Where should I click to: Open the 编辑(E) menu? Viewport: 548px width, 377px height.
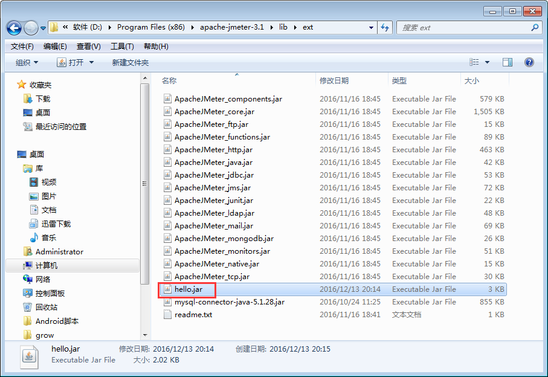(55, 47)
